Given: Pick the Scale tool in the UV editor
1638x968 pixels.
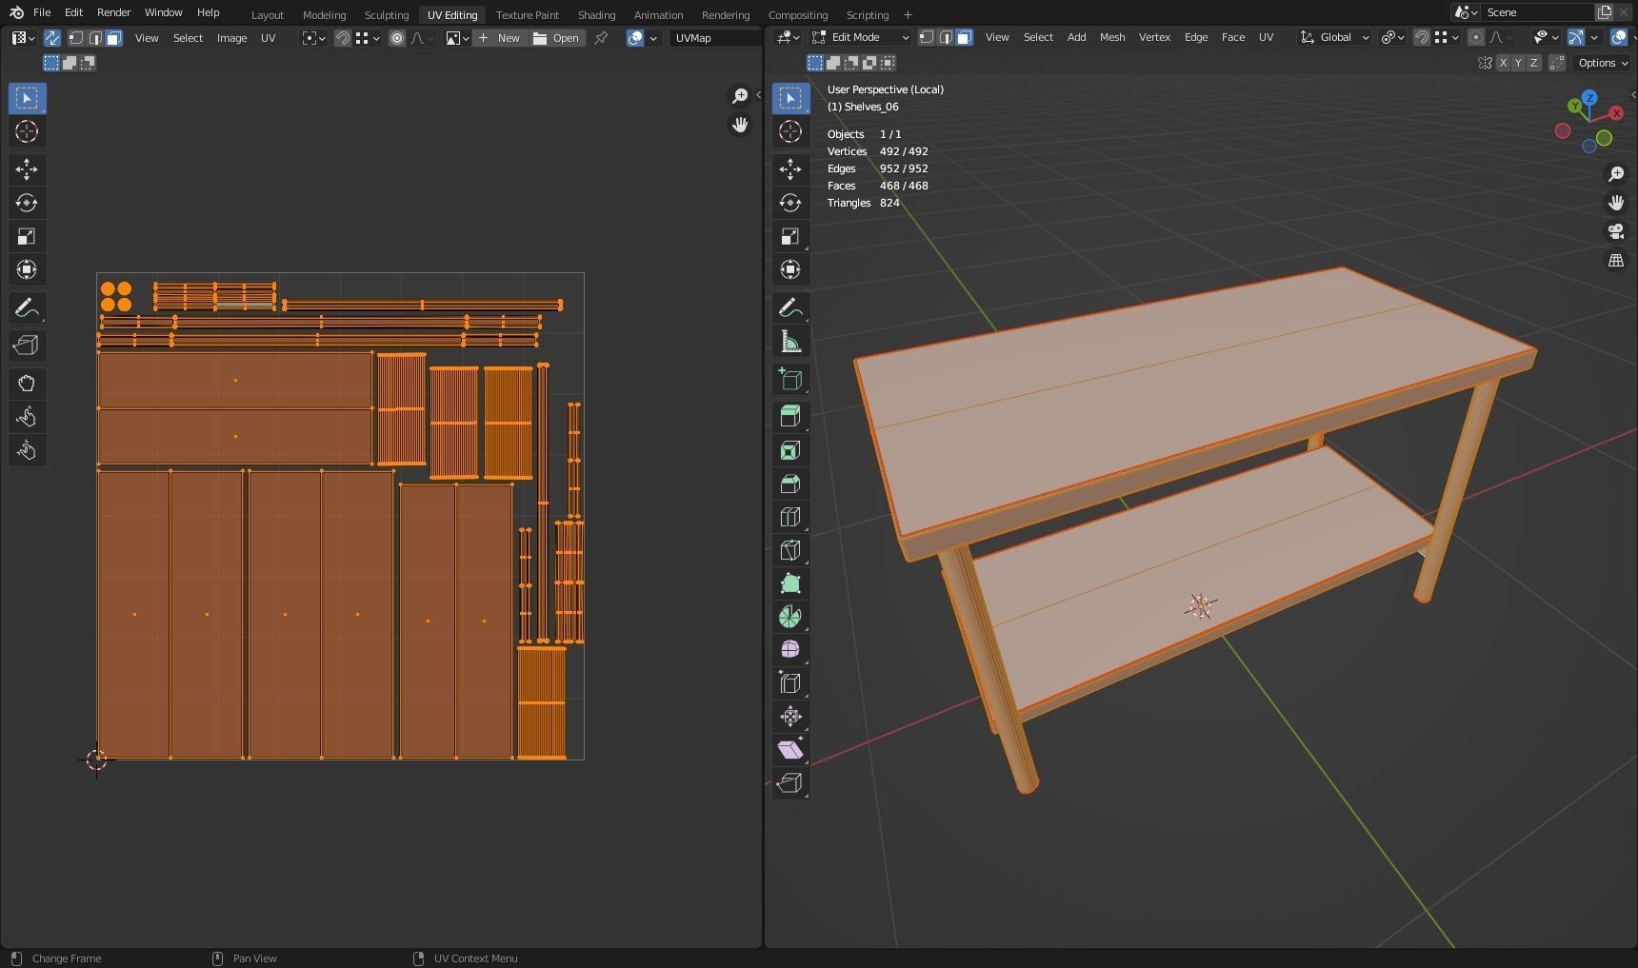Looking at the screenshot, I should tap(27, 236).
